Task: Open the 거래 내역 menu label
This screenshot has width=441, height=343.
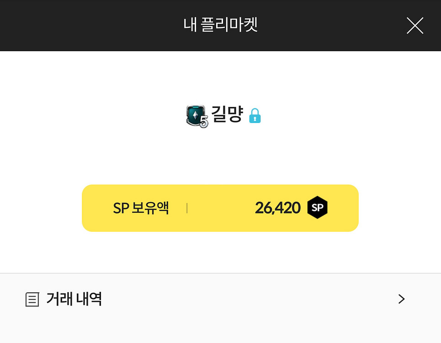Action: [x=74, y=300]
